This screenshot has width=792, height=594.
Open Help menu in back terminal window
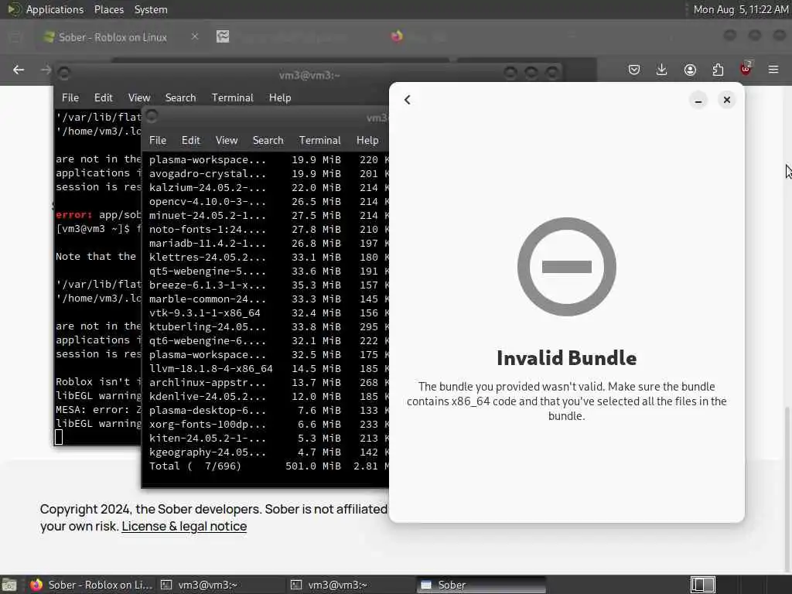[280, 97]
